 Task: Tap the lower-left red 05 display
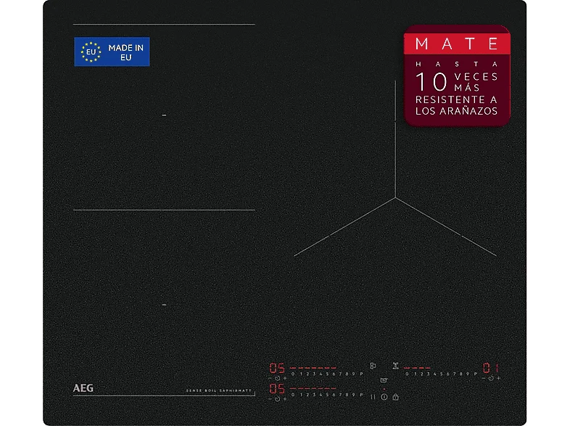pyautogui.click(x=277, y=389)
